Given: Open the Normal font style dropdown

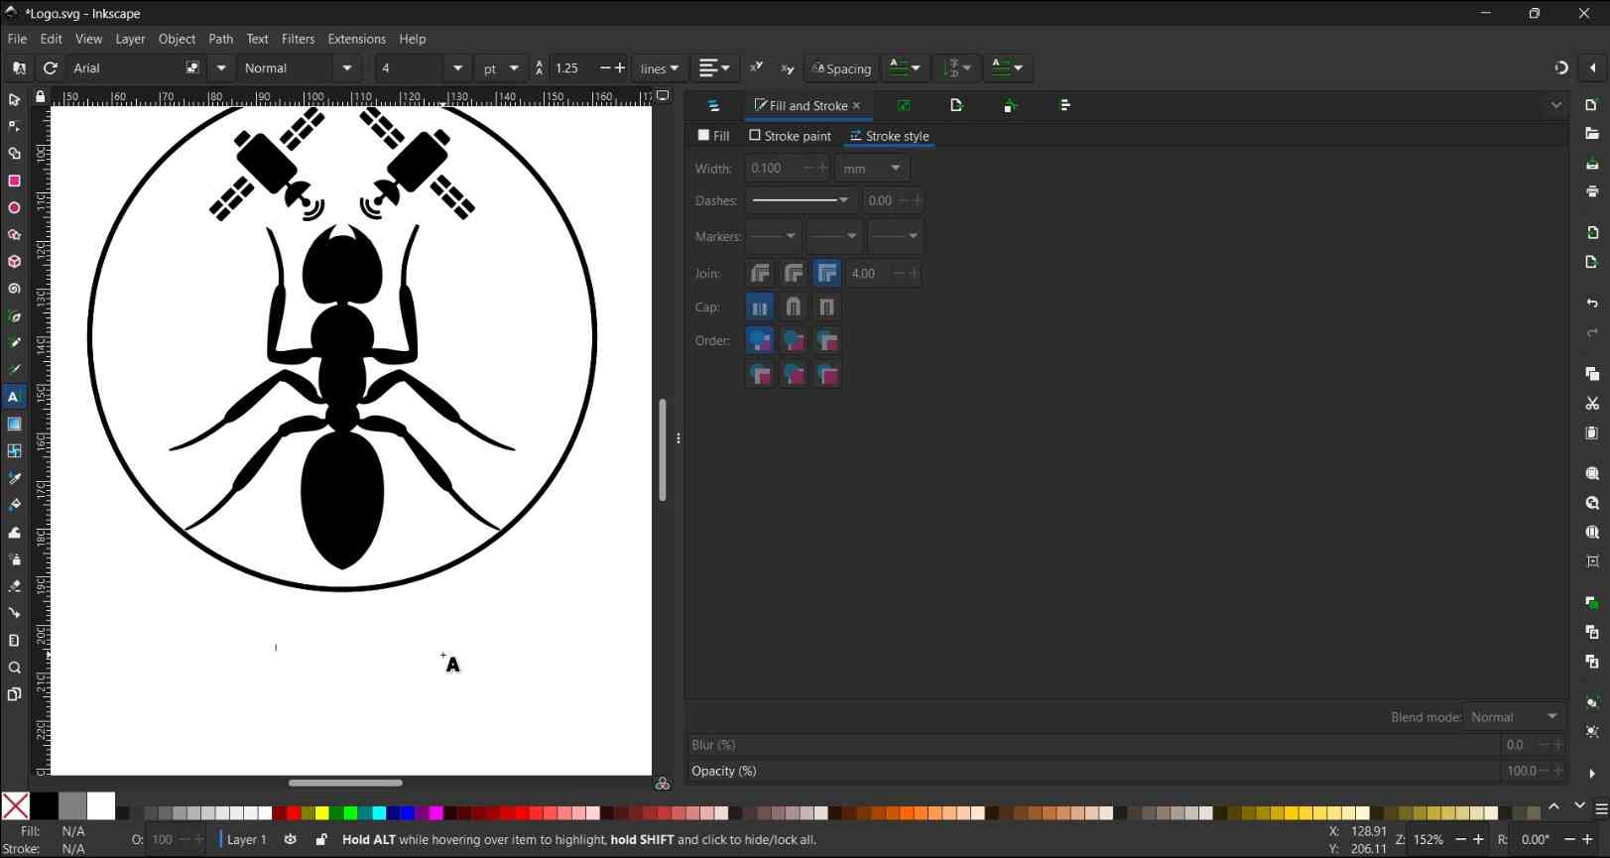Looking at the screenshot, I should click(347, 67).
